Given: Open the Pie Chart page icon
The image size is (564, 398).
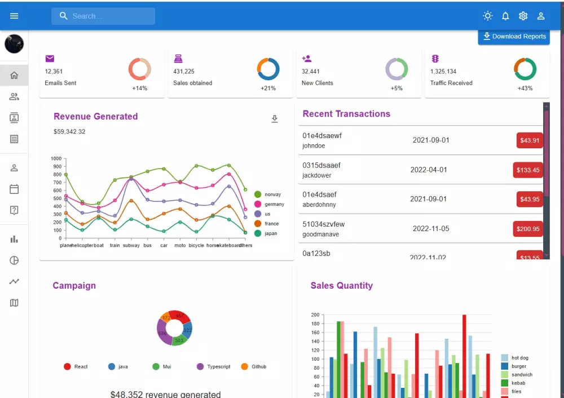Looking at the screenshot, I should tap(14, 260).
